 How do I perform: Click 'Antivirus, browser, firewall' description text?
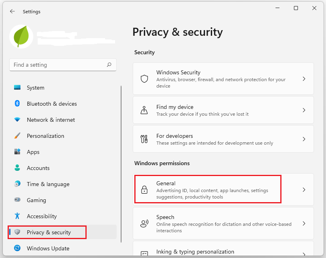click(x=221, y=83)
